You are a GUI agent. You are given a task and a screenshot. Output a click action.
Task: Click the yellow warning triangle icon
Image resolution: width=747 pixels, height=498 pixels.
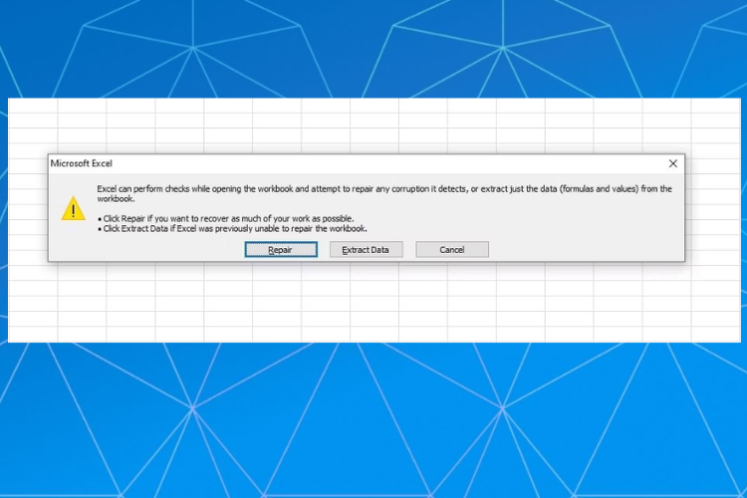(x=73, y=209)
